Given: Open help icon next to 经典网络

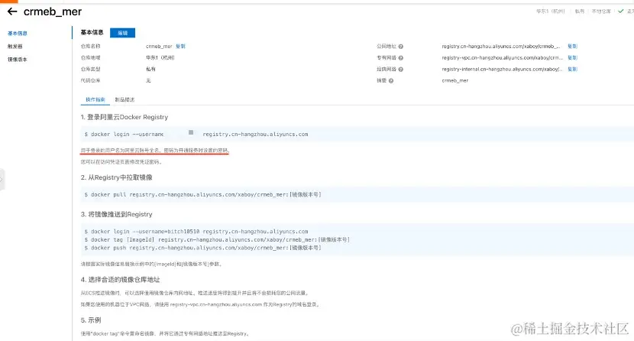Looking at the screenshot, I should pyautogui.click(x=401, y=69).
